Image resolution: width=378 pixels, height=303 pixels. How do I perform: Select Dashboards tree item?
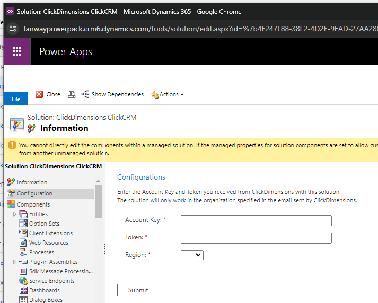coord(45,290)
